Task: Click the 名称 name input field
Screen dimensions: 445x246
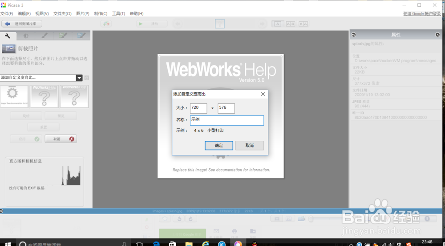Action: pos(227,120)
